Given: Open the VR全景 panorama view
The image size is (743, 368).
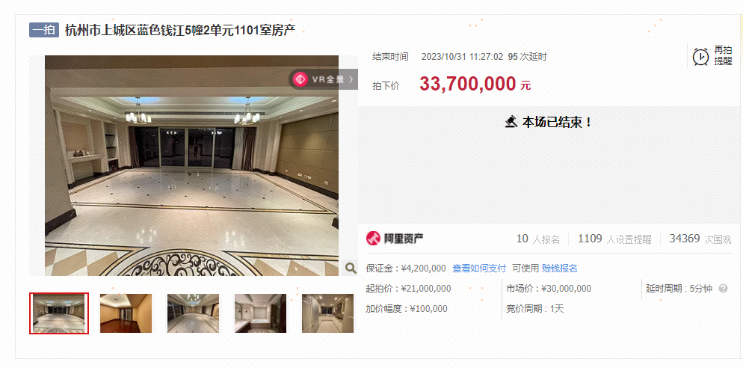Looking at the screenshot, I should coord(323,79).
